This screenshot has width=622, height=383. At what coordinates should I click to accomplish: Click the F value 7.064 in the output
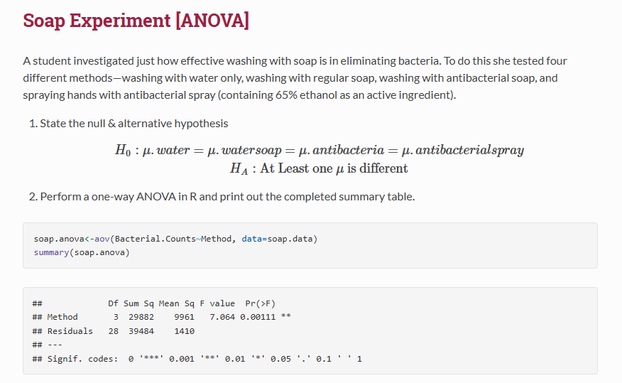pyautogui.click(x=222, y=317)
